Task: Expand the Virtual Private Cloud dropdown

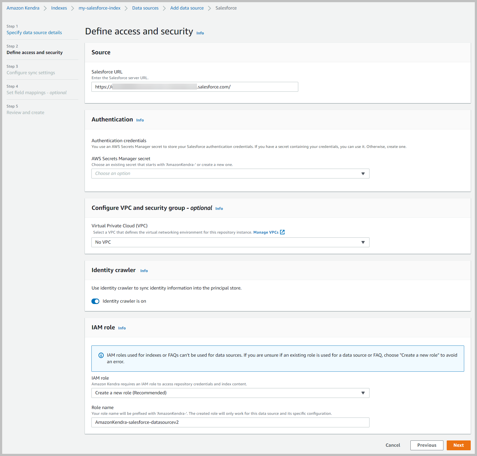Action: click(x=230, y=242)
